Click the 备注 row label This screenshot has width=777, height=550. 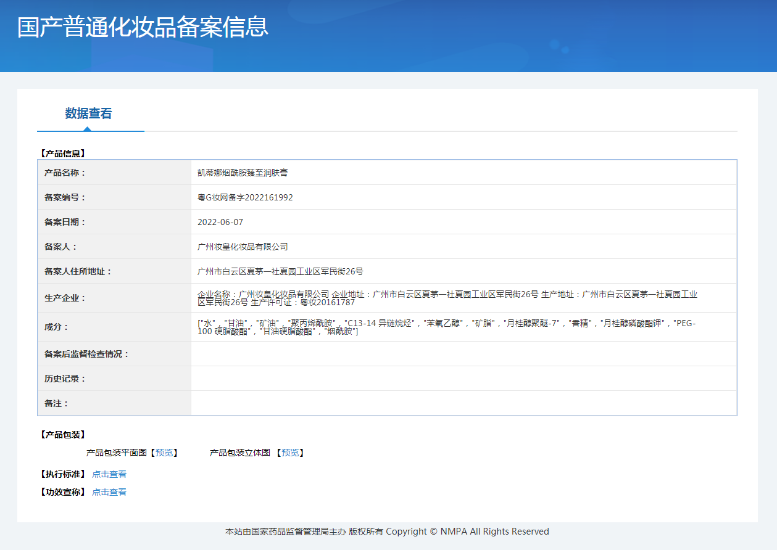(57, 403)
